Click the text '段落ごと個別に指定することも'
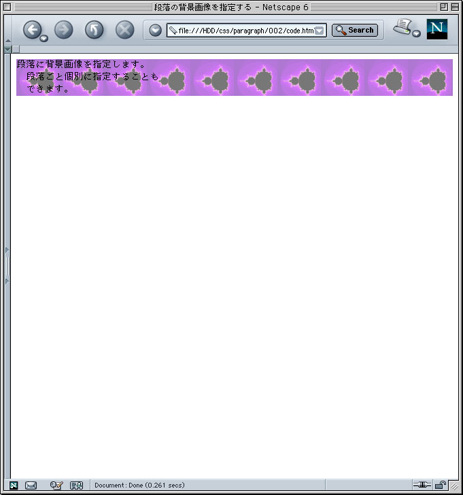 point(92,76)
